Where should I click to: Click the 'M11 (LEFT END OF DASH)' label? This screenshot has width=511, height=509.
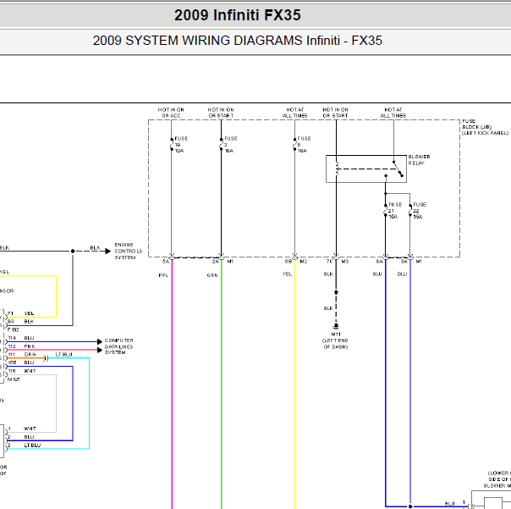pos(336,340)
